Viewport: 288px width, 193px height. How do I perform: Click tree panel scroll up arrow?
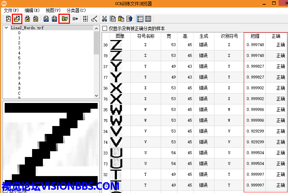click(96, 28)
